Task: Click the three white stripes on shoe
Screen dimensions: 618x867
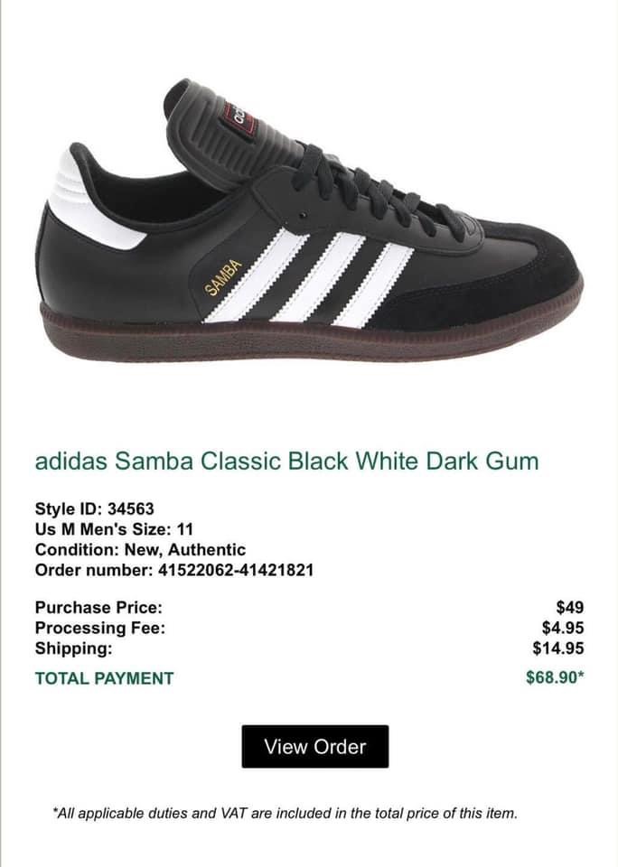Action: (x=309, y=278)
